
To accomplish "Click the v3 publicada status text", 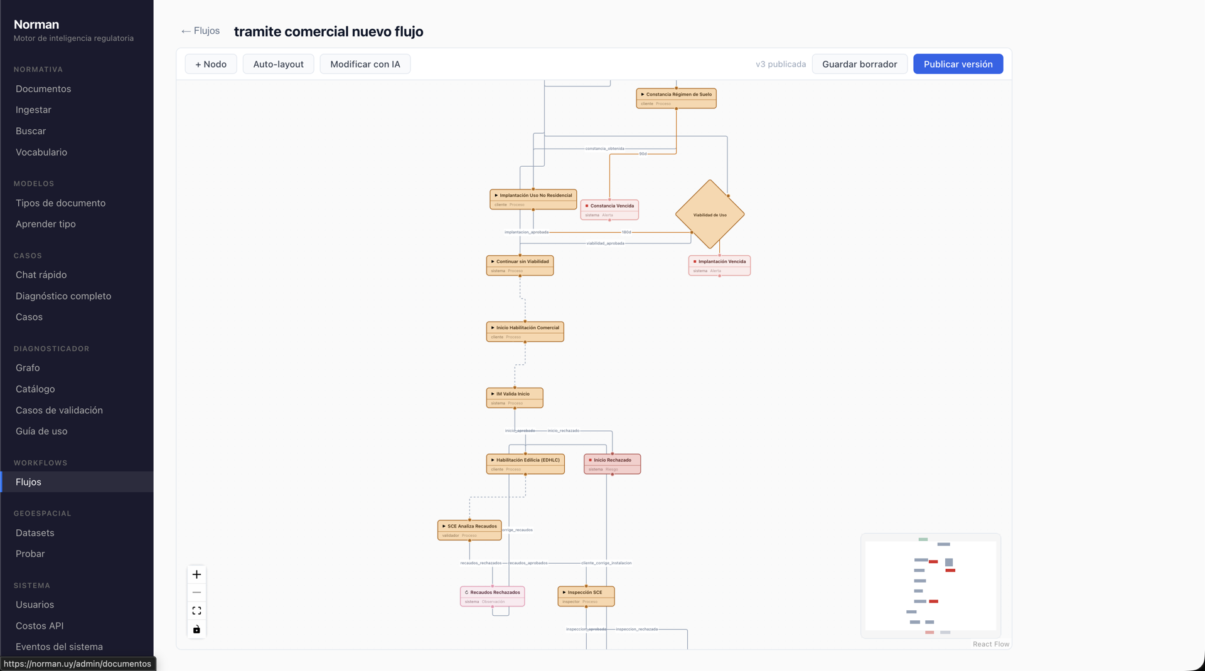I will coord(780,64).
